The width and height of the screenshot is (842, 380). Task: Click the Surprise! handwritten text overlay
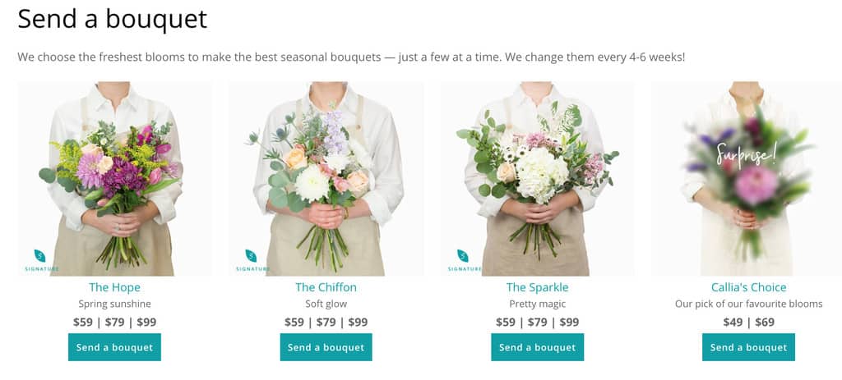pyautogui.click(x=747, y=155)
